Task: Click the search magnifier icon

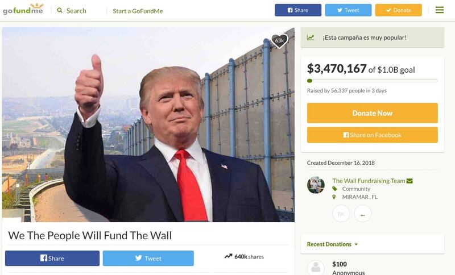Action: 60,10
